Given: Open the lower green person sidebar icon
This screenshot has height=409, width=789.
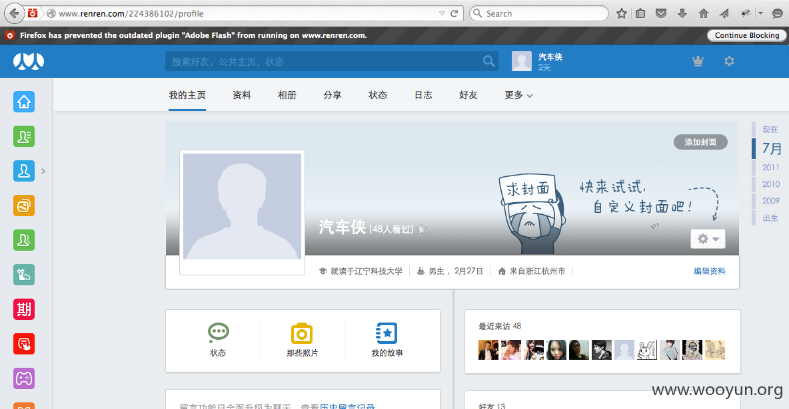Looking at the screenshot, I should pos(23,240).
